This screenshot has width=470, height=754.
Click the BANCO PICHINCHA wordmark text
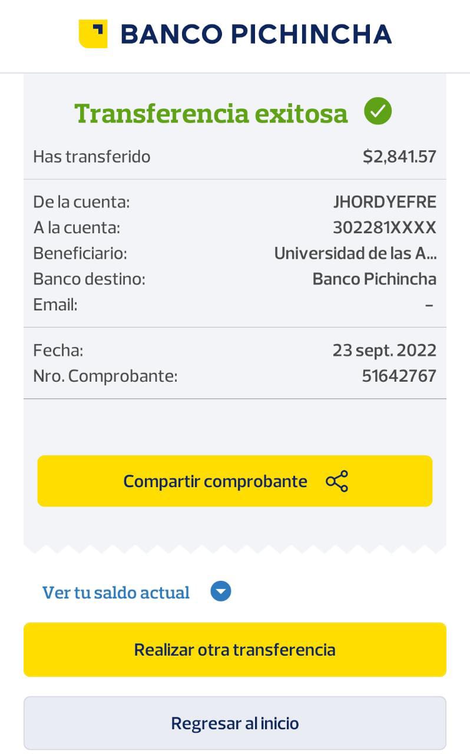pos(256,34)
